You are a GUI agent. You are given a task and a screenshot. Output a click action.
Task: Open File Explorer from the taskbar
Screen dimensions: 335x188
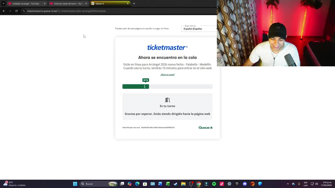(x=183, y=184)
